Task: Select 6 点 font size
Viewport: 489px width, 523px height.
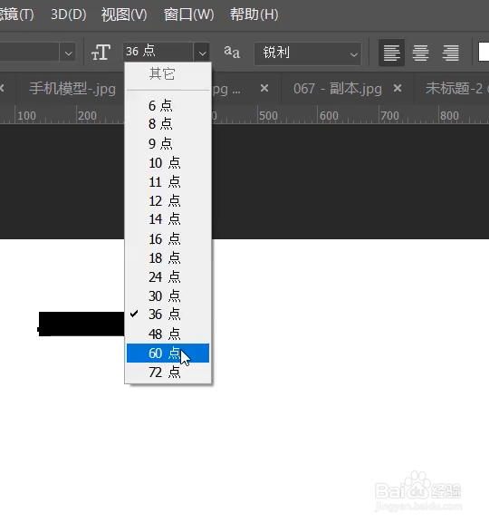Action: [168, 106]
